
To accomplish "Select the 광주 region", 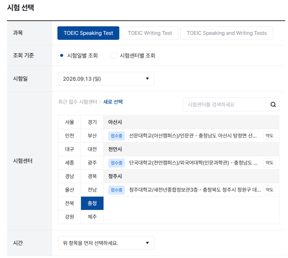I will point(92,163).
